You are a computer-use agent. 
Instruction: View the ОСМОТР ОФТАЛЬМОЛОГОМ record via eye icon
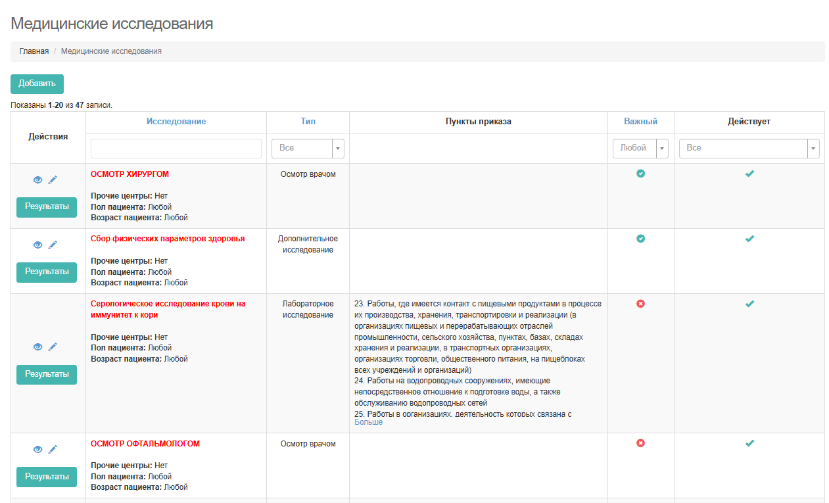tap(38, 450)
